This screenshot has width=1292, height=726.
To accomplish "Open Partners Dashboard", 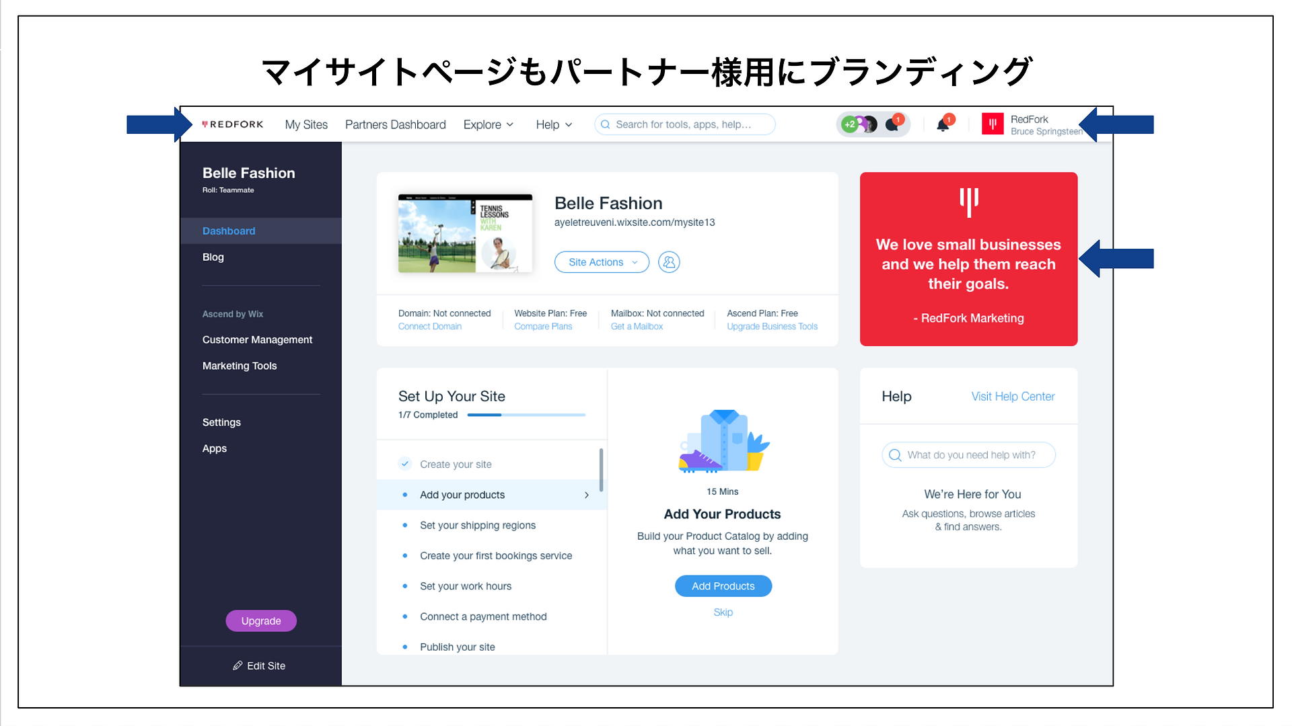I will (396, 124).
